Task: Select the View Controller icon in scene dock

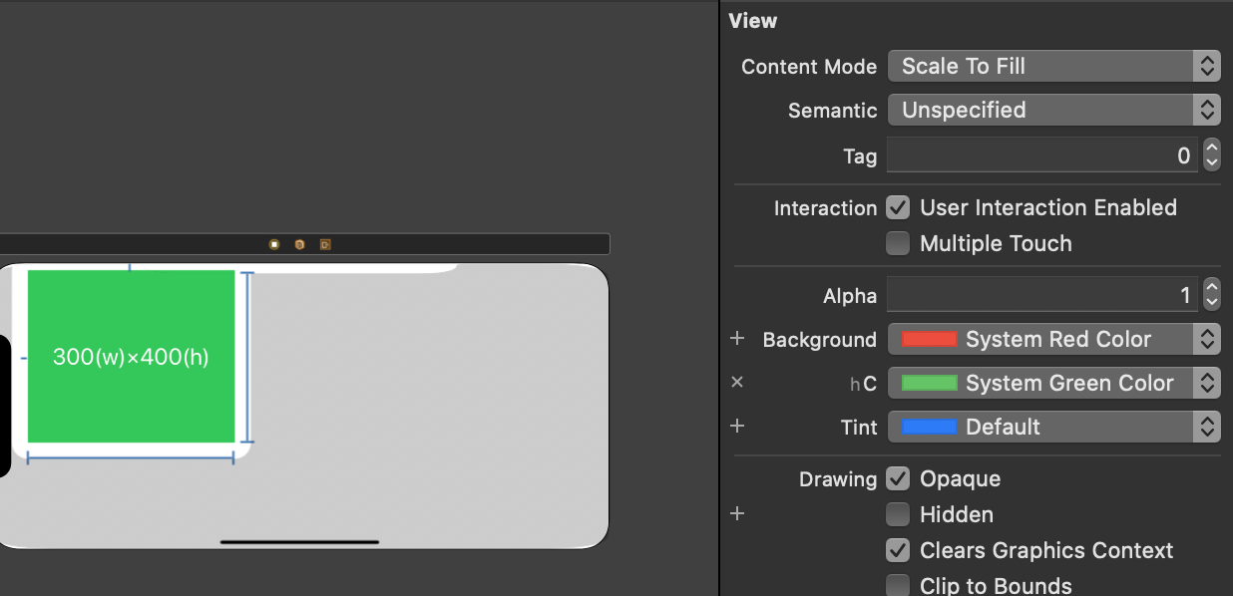Action: (x=274, y=244)
